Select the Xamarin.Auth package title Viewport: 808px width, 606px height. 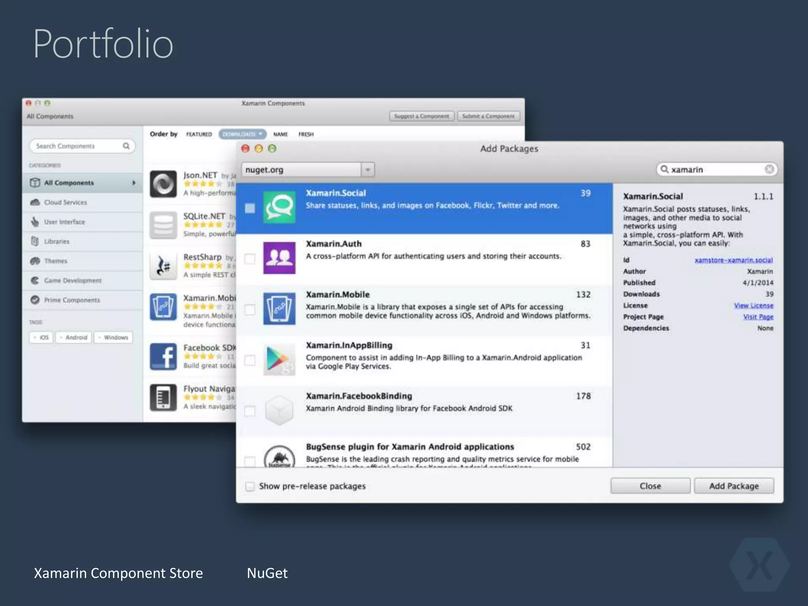point(334,244)
